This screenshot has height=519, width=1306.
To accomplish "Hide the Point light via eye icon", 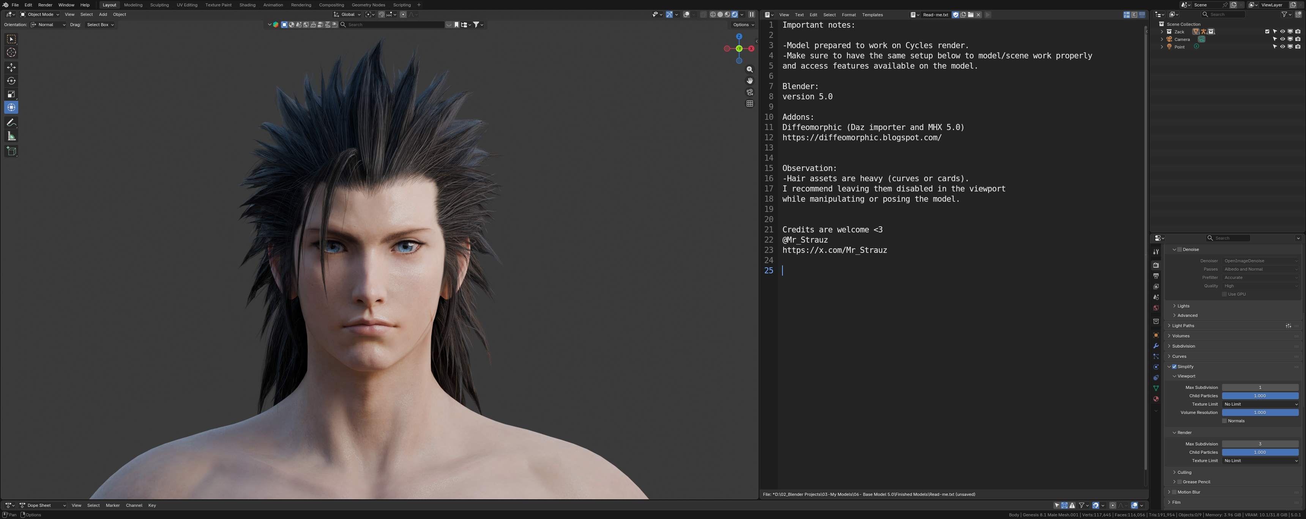I will pyautogui.click(x=1283, y=47).
